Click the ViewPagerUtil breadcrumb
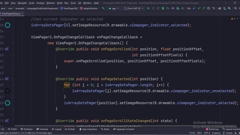This screenshot has height=135, width=240. point(69,8)
